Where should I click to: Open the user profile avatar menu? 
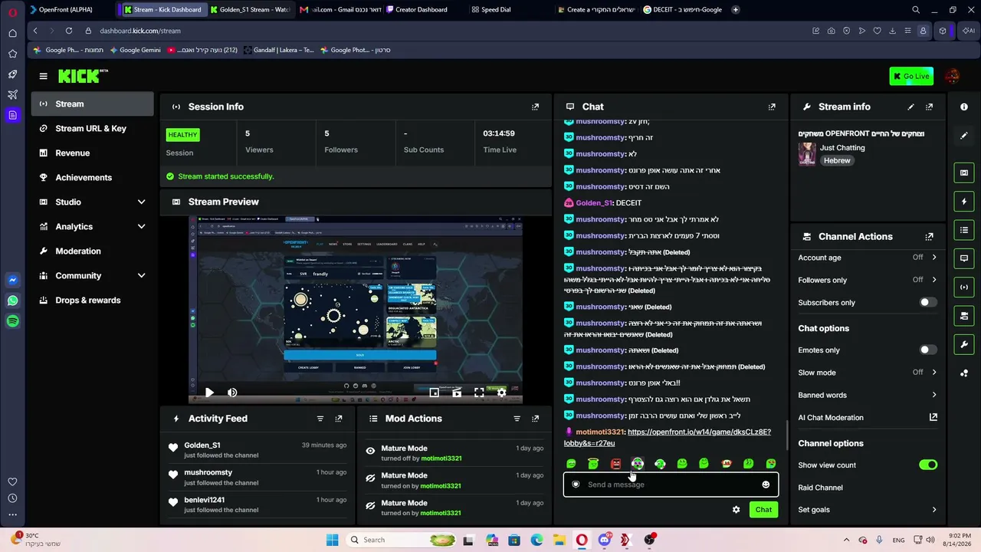pos(953,76)
